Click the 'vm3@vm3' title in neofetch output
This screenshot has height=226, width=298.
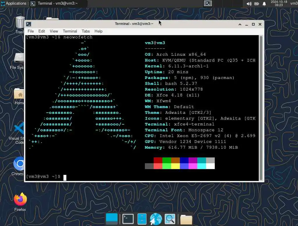click(155, 43)
